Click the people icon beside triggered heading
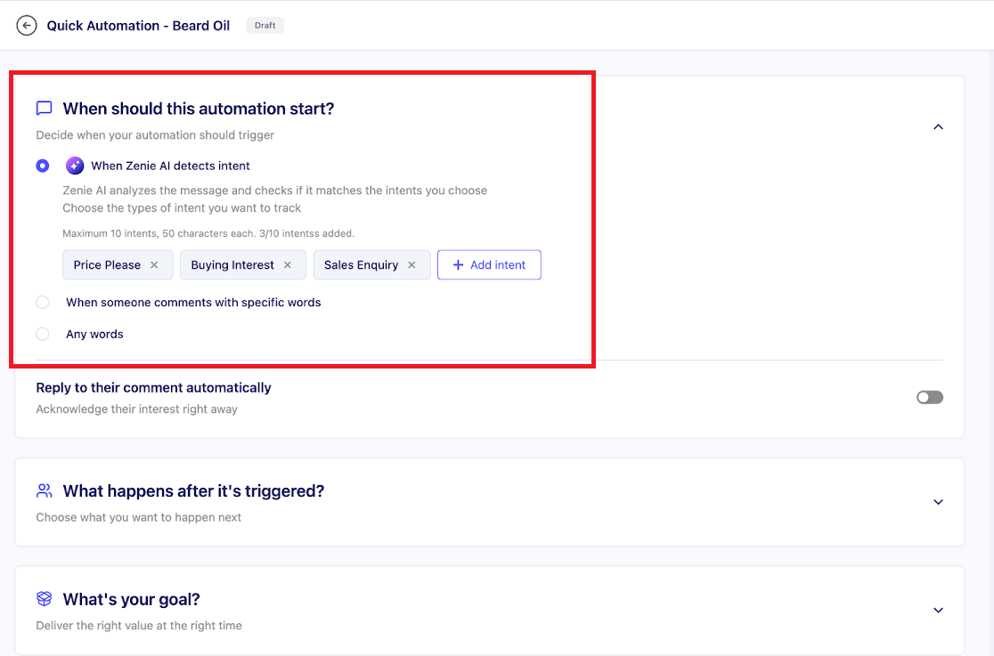Screen dimensions: 994x656 [x=44, y=490]
